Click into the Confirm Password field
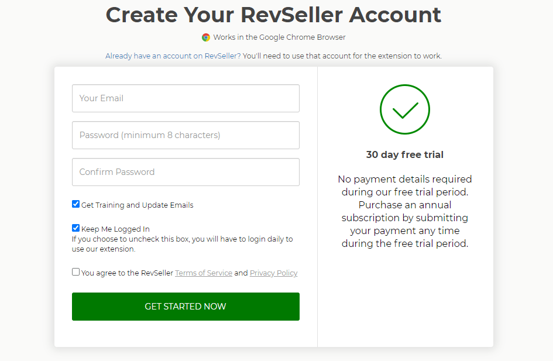 point(186,172)
